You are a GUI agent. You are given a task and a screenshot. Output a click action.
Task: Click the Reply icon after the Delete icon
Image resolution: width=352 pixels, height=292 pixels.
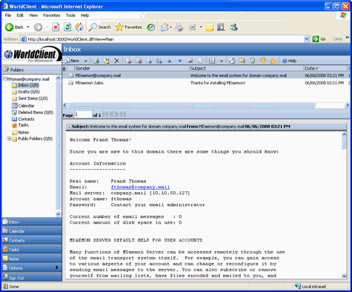point(128,61)
